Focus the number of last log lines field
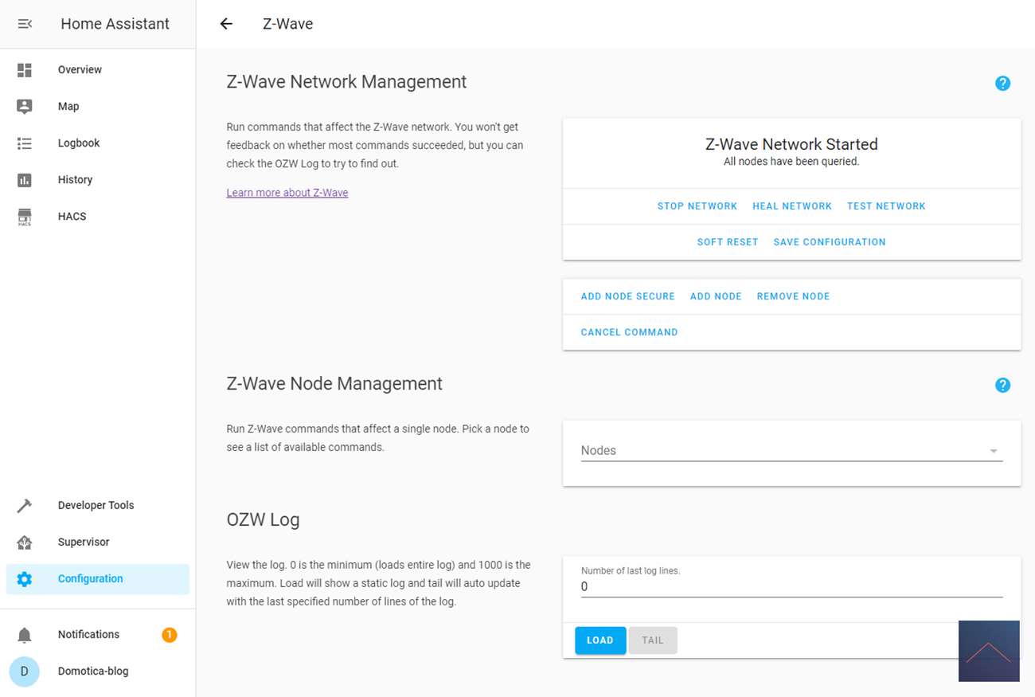This screenshot has height=697, width=1035. (x=791, y=587)
